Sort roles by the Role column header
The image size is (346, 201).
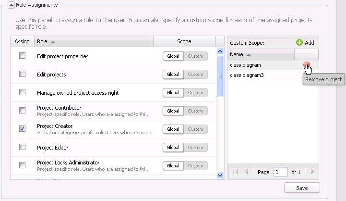point(46,42)
